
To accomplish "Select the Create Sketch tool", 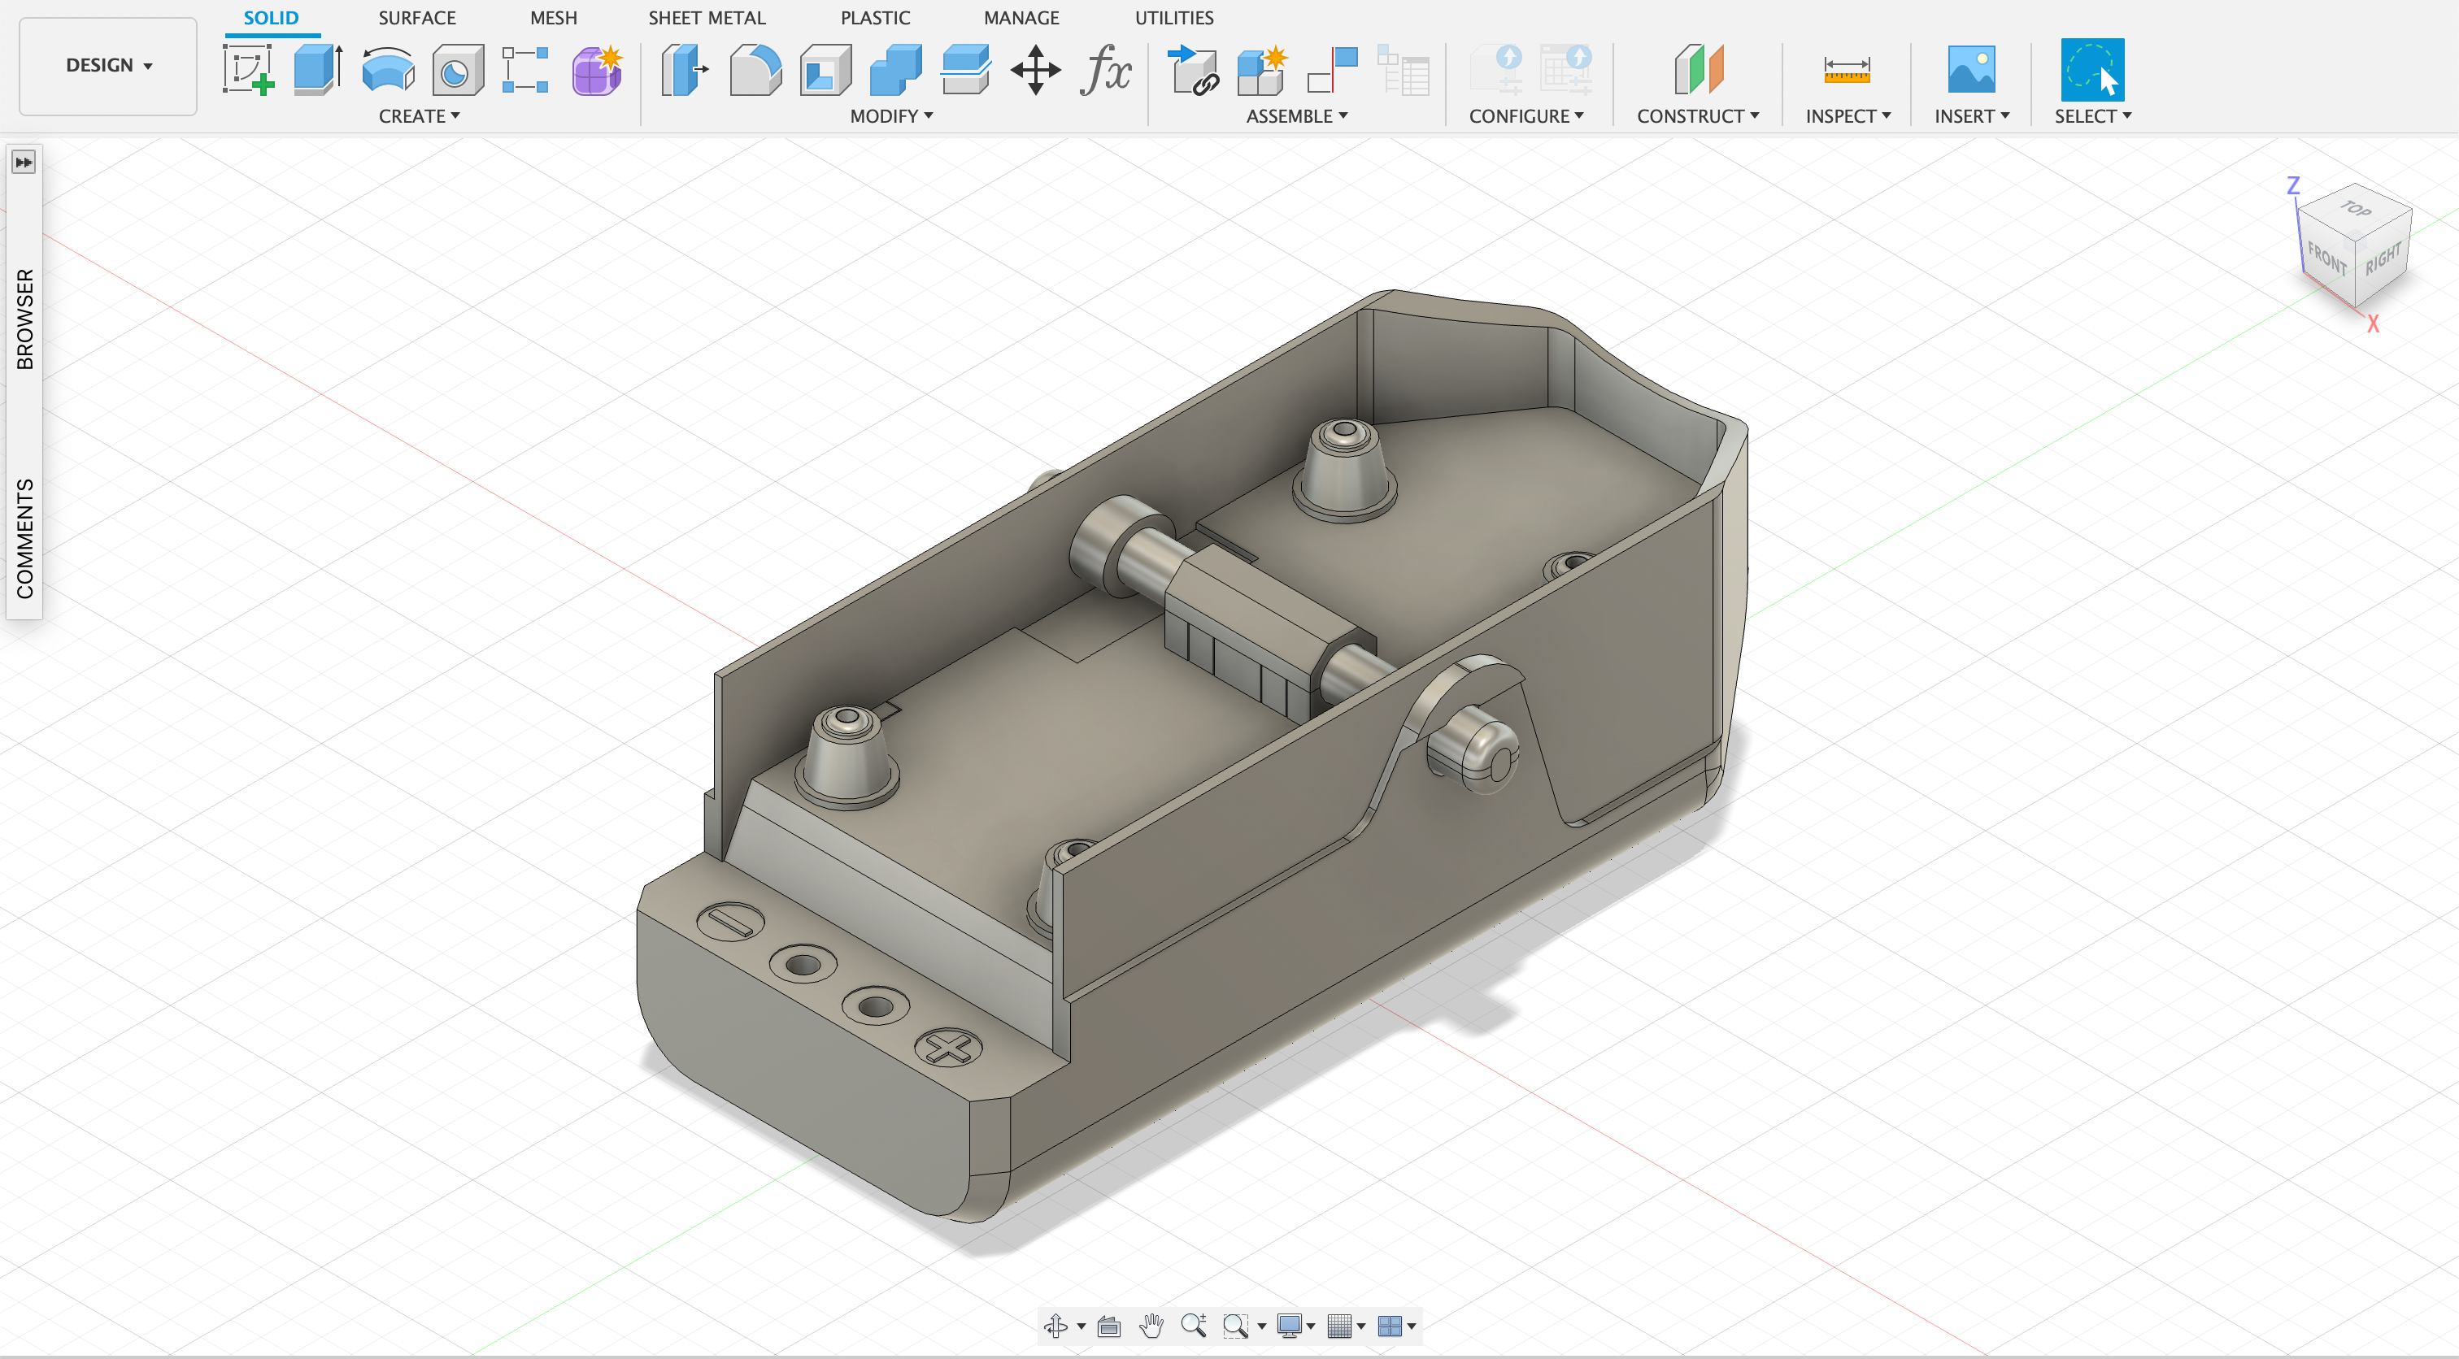I will coord(248,70).
